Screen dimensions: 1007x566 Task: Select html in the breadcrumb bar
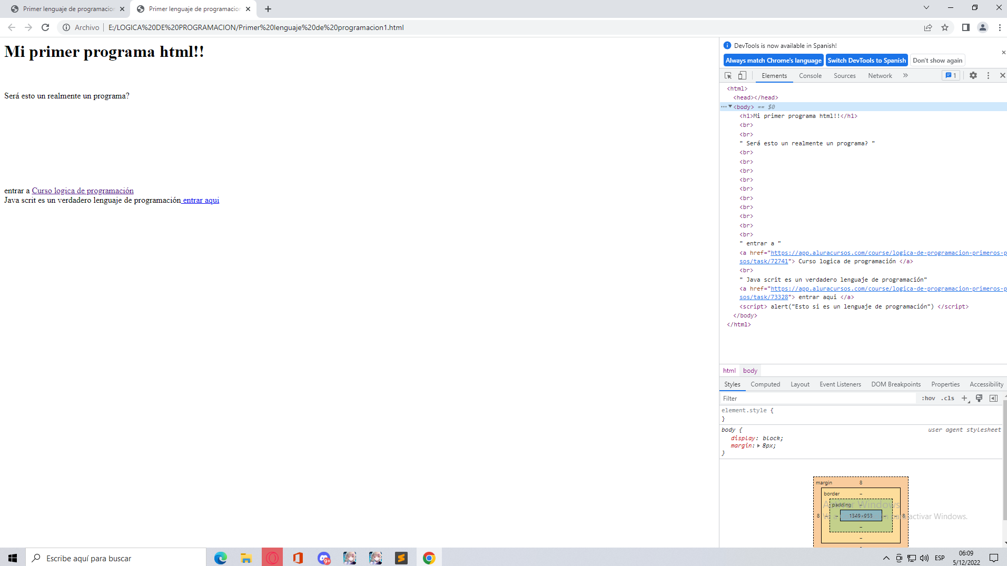tap(729, 371)
